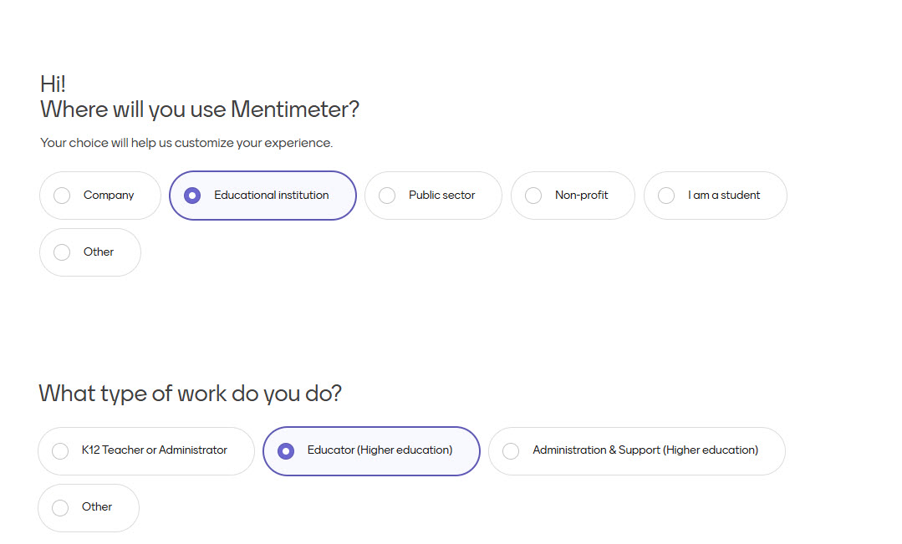902x544 pixels.
Task: Click 'Administration & Support (Higher education)' label text
Action: [x=645, y=450]
